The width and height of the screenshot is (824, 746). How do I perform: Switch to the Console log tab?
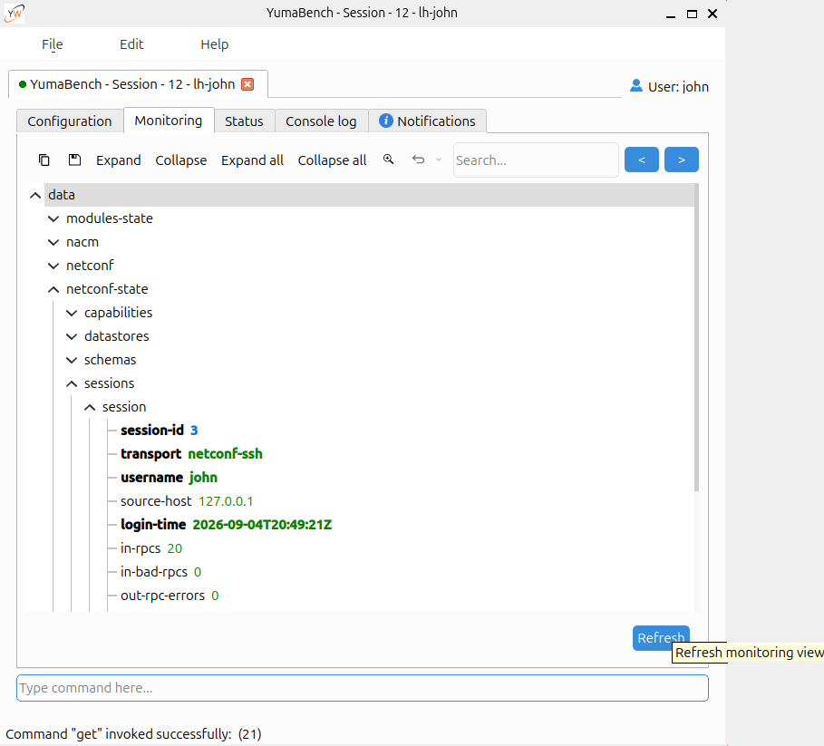321,121
